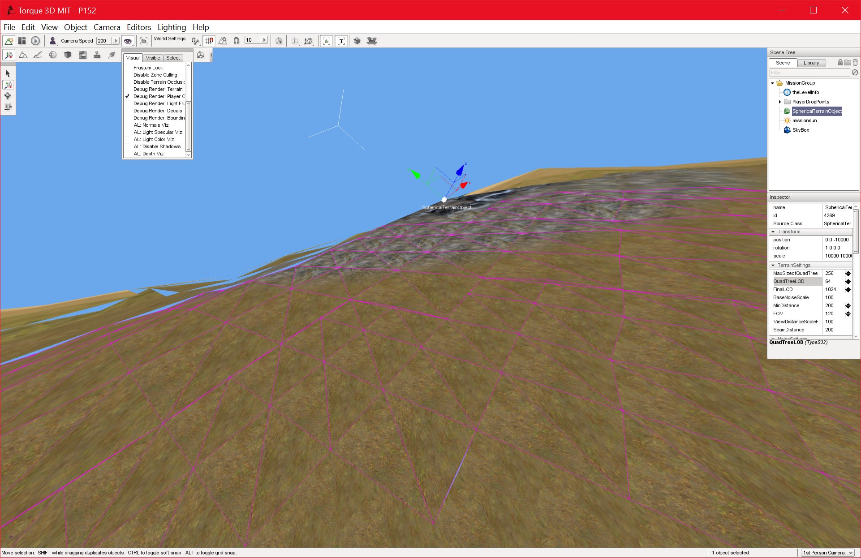Collapse the Transform inspector section

click(x=773, y=232)
